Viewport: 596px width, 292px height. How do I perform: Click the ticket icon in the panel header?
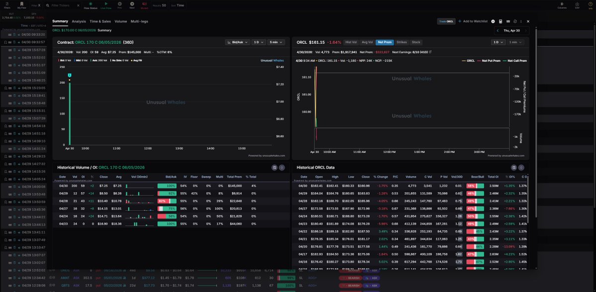pyautogui.click(x=508, y=21)
